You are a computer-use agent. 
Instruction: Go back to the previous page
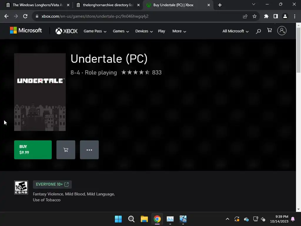point(6,16)
